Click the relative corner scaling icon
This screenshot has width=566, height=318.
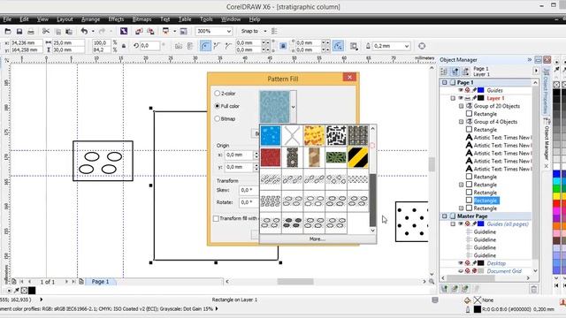point(338,46)
